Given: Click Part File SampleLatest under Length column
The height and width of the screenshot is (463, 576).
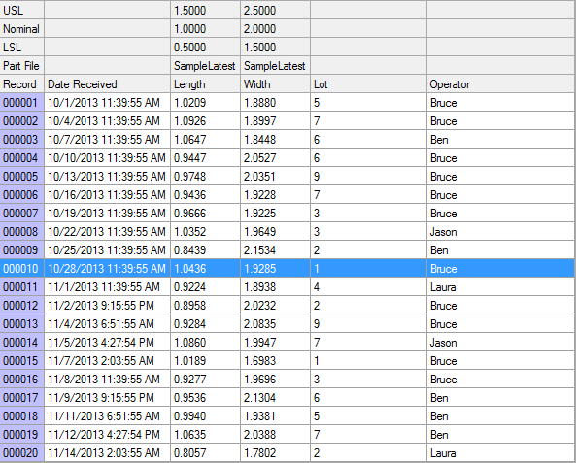Looking at the screenshot, I should (205, 66).
